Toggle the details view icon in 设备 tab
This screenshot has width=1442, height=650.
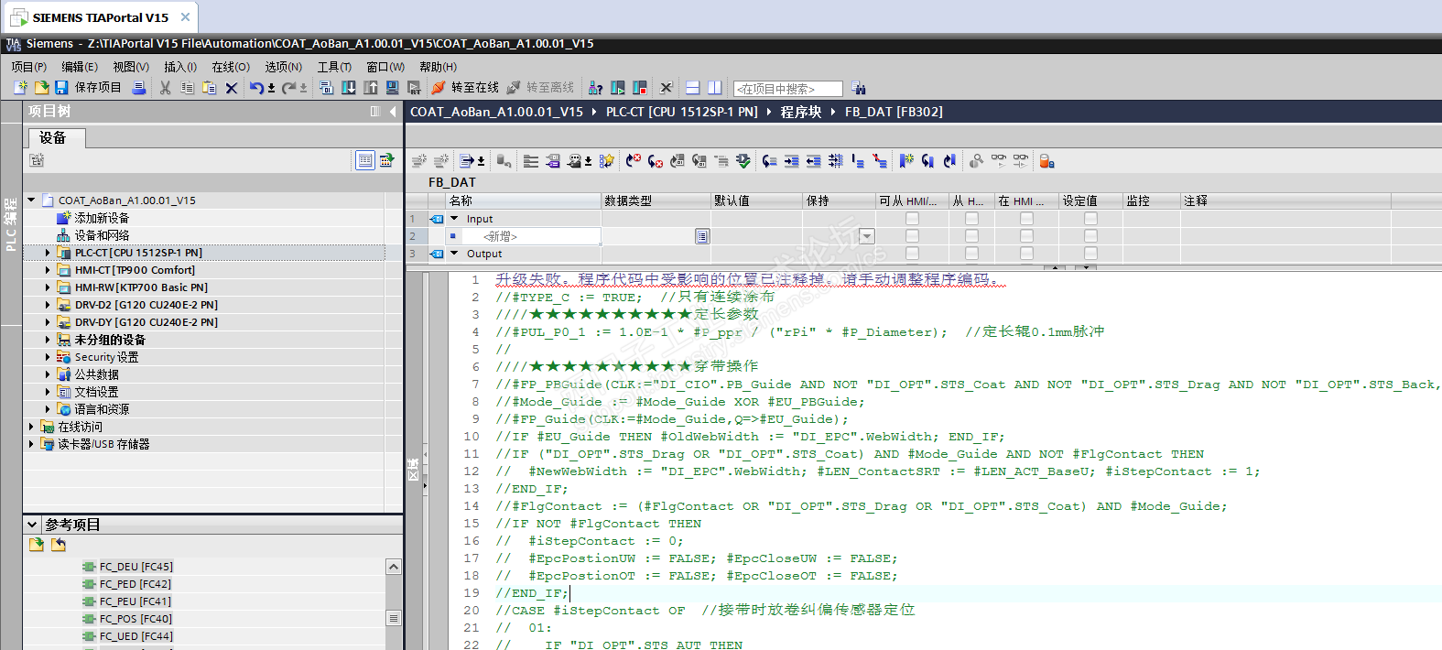click(365, 160)
